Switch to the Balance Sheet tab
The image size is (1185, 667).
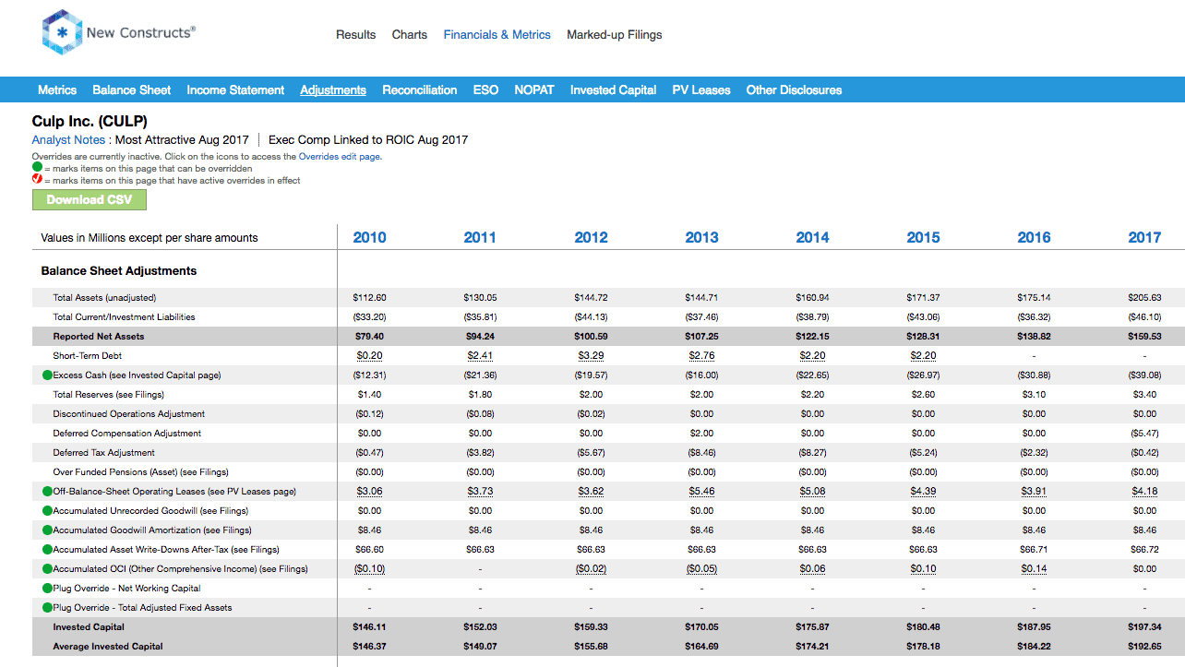point(131,89)
